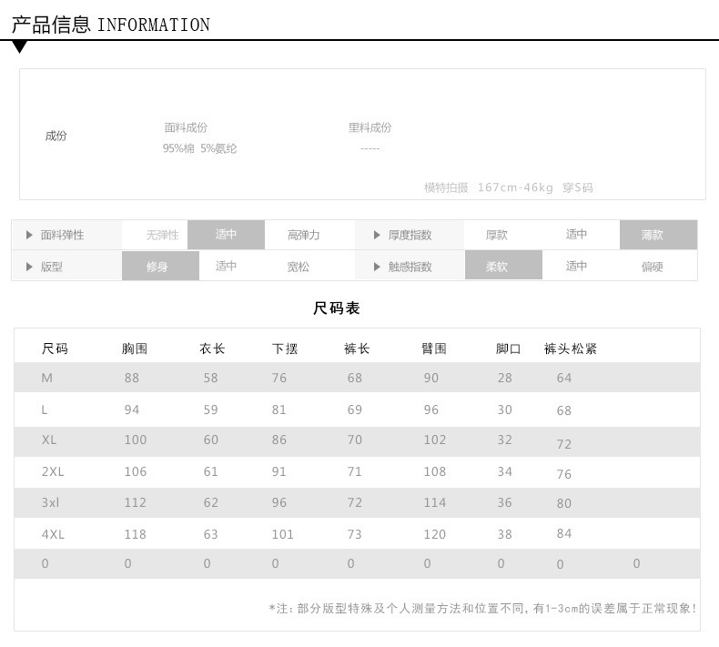
Task: Click the XL size row label
Action: point(49,440)
